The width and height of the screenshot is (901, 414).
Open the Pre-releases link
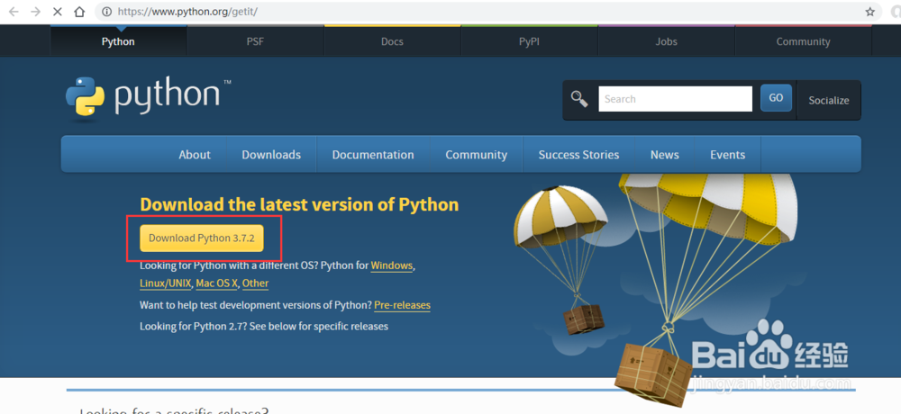[402, 305]
